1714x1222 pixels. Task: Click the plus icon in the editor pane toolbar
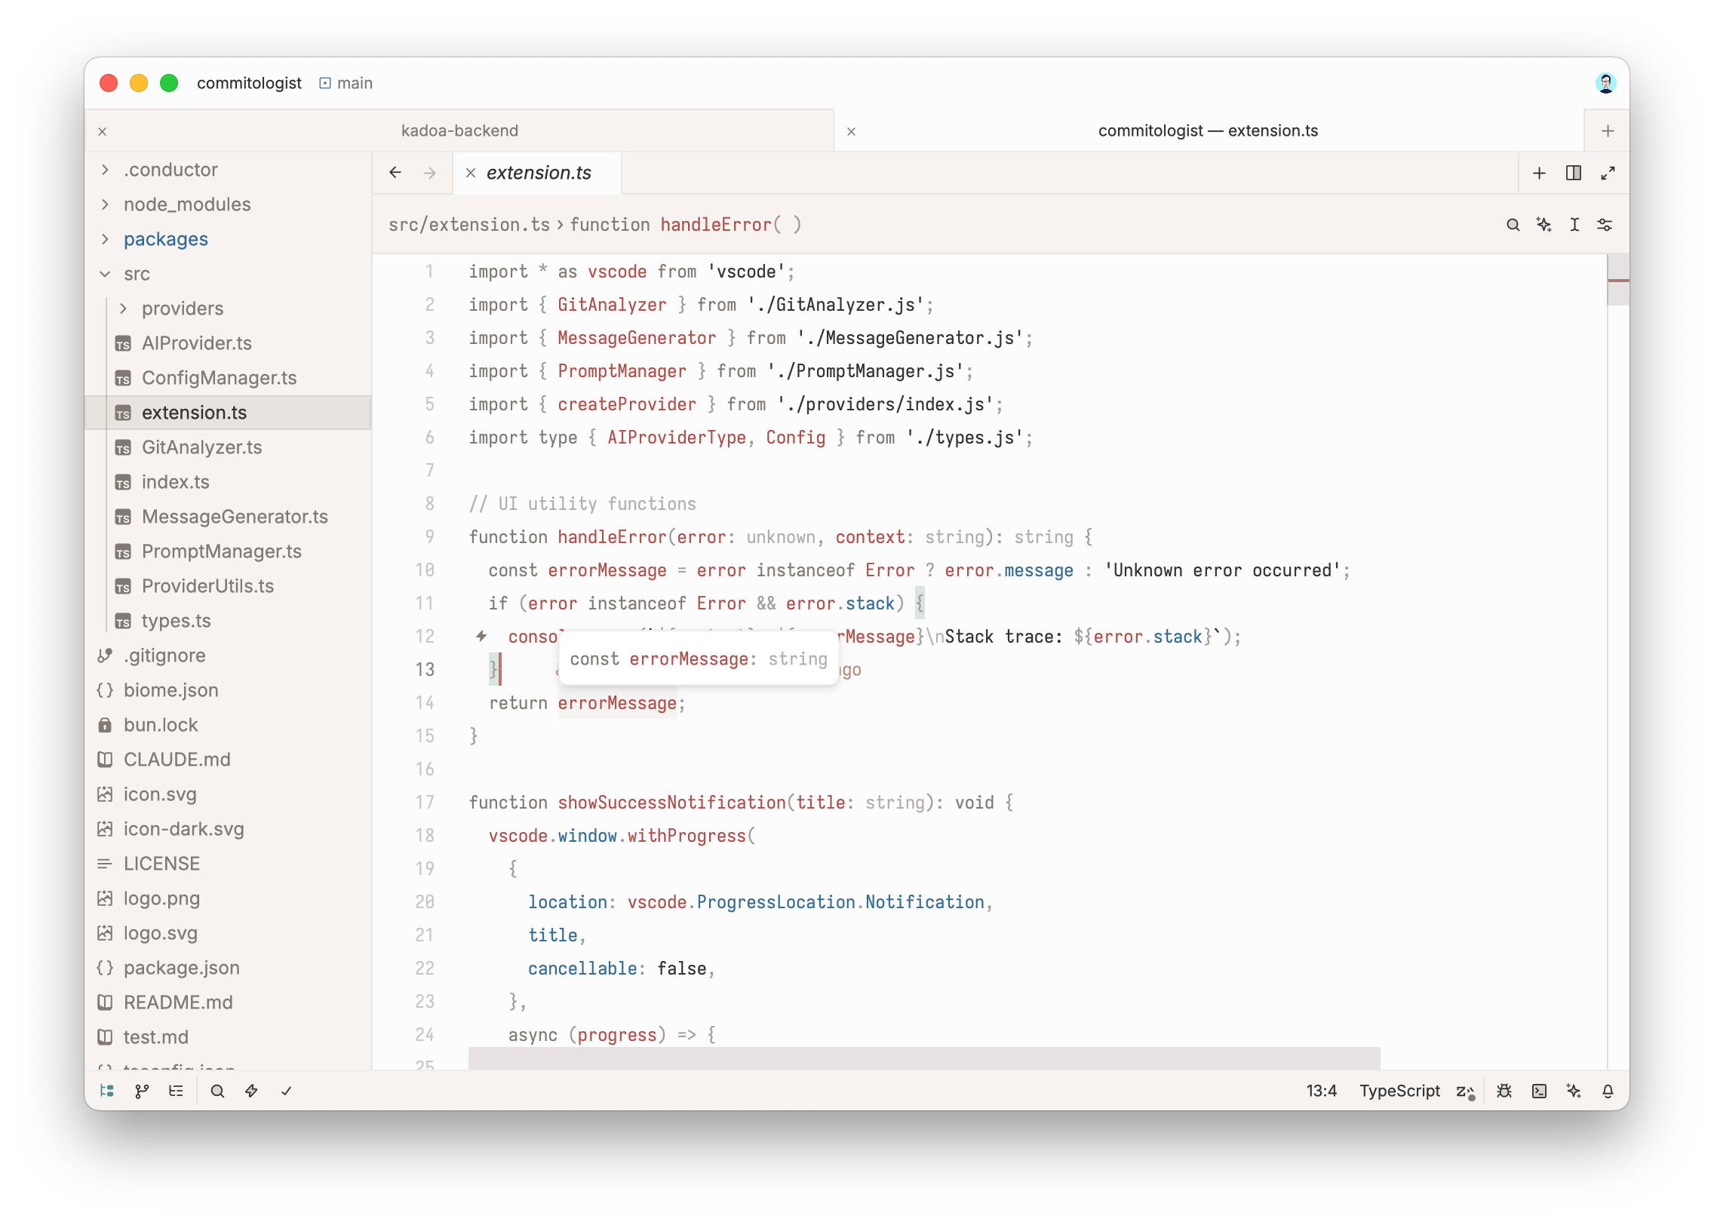coord(1539,173)
